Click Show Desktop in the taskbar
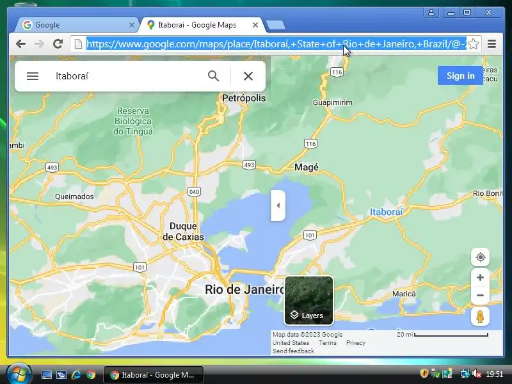Screen dimensions: 512x384 (46, 375)
